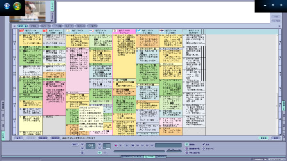287x161 pixels.
Task: Open recorded programs list icon
Action: [187, 148]
